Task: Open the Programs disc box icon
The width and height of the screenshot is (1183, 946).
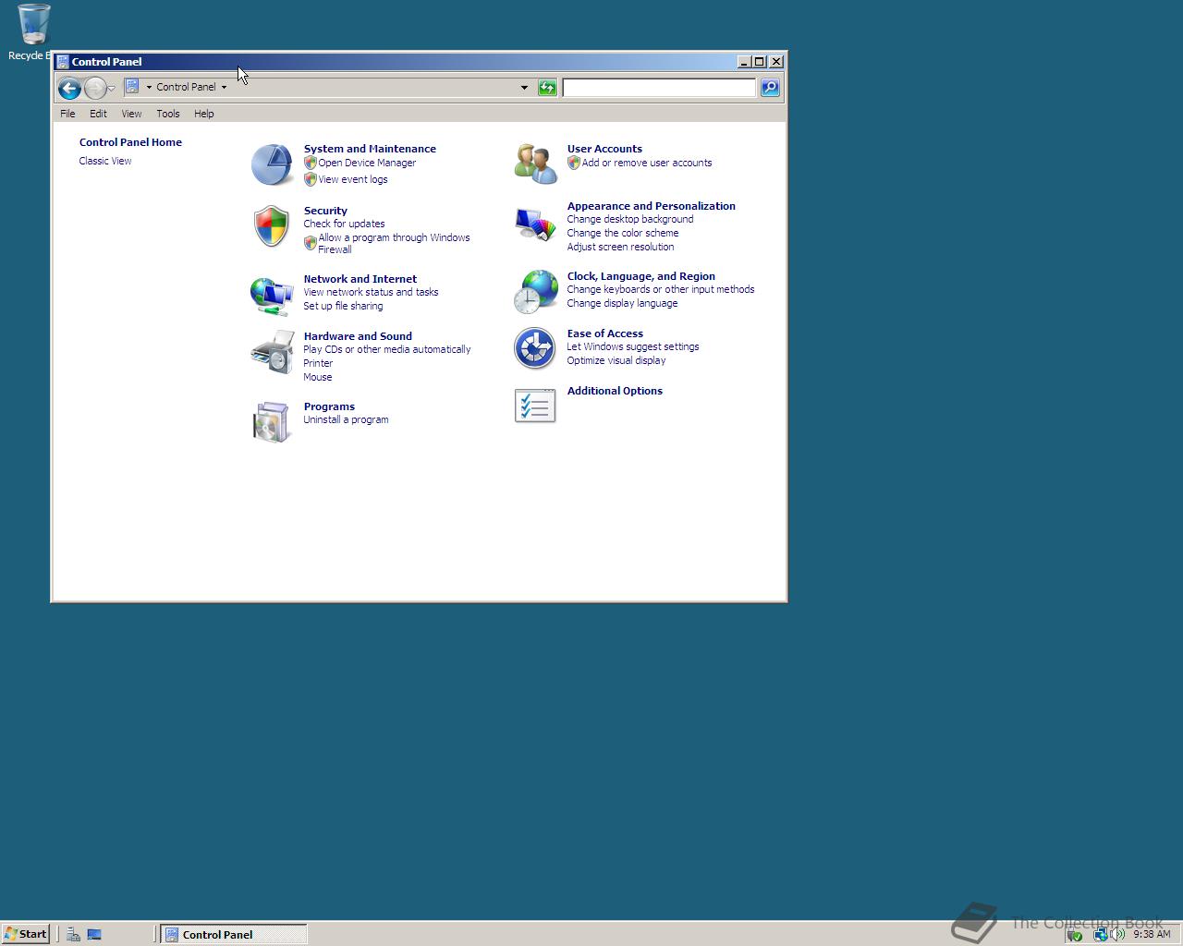Action: click(x=272, y=422)
